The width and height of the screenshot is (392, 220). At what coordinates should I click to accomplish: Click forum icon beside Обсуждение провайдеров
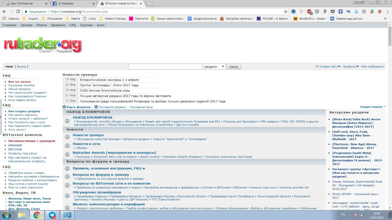(67, 196)
